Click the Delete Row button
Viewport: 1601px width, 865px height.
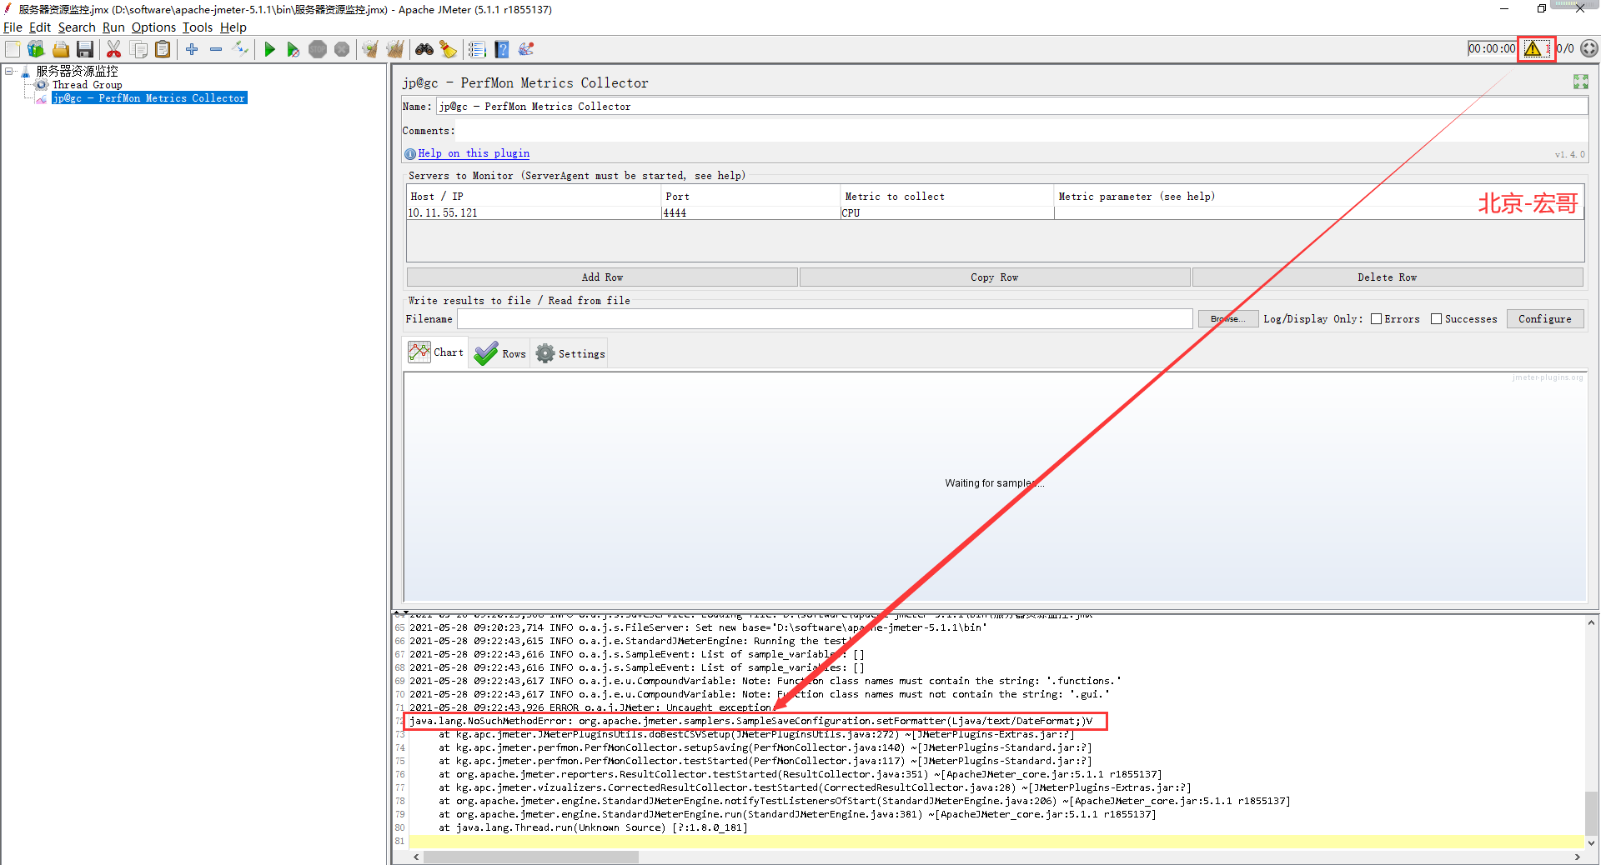tap(1388, 277)
